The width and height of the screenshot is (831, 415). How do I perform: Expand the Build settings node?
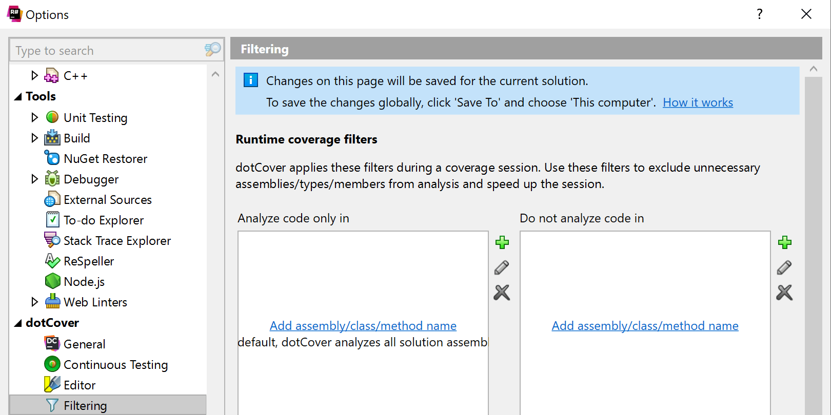pyautogui.click(x=34, y=138)
